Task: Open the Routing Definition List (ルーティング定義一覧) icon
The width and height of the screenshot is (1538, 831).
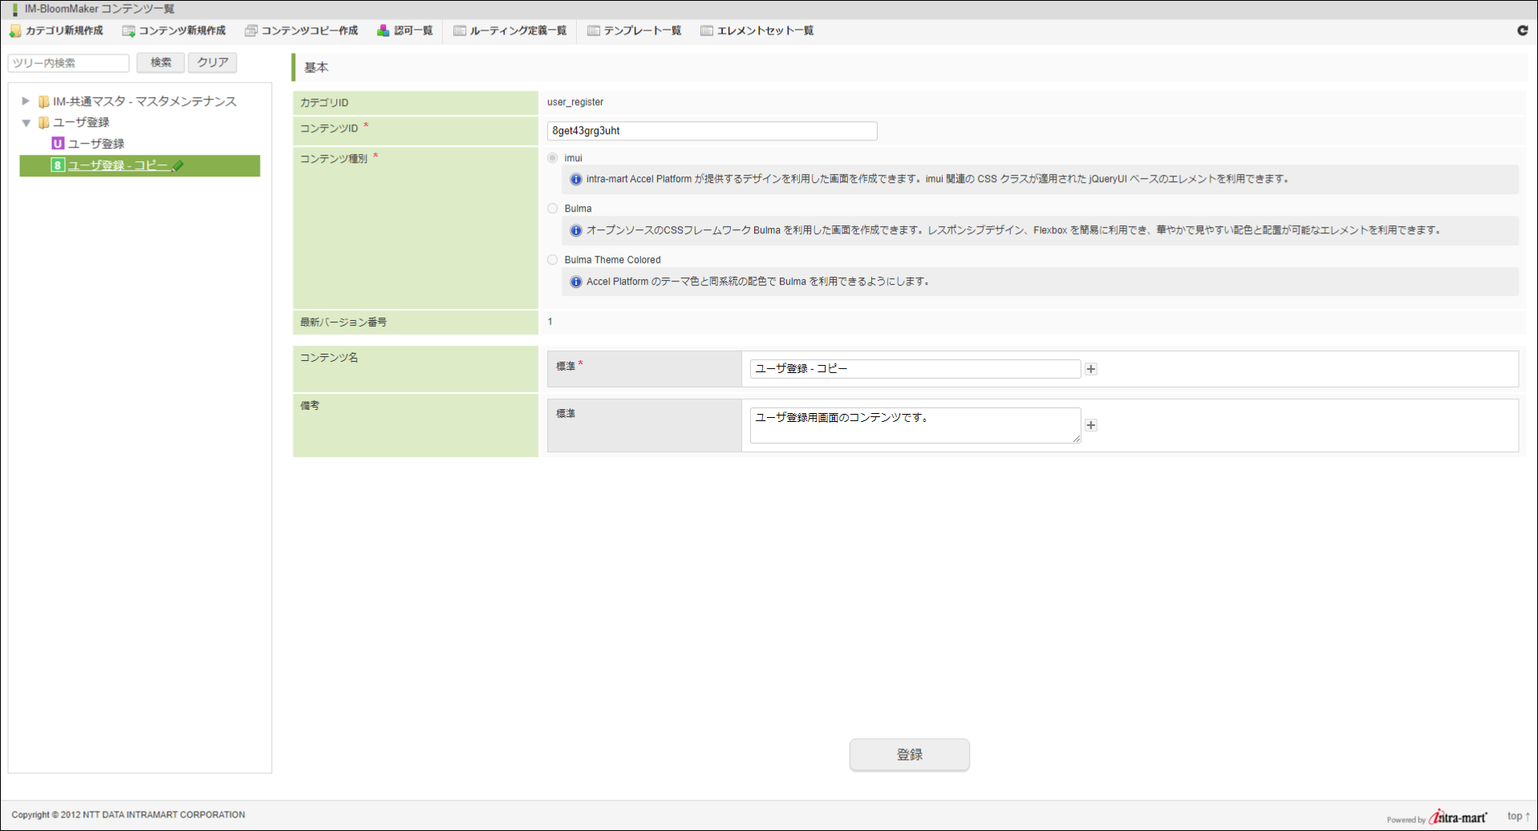Action: [460, 31]
